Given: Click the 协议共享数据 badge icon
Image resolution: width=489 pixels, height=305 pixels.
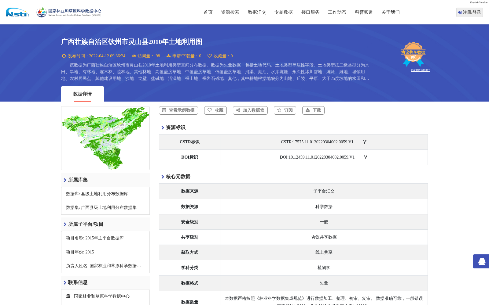Looking at the screenshot, I should 413,54.
